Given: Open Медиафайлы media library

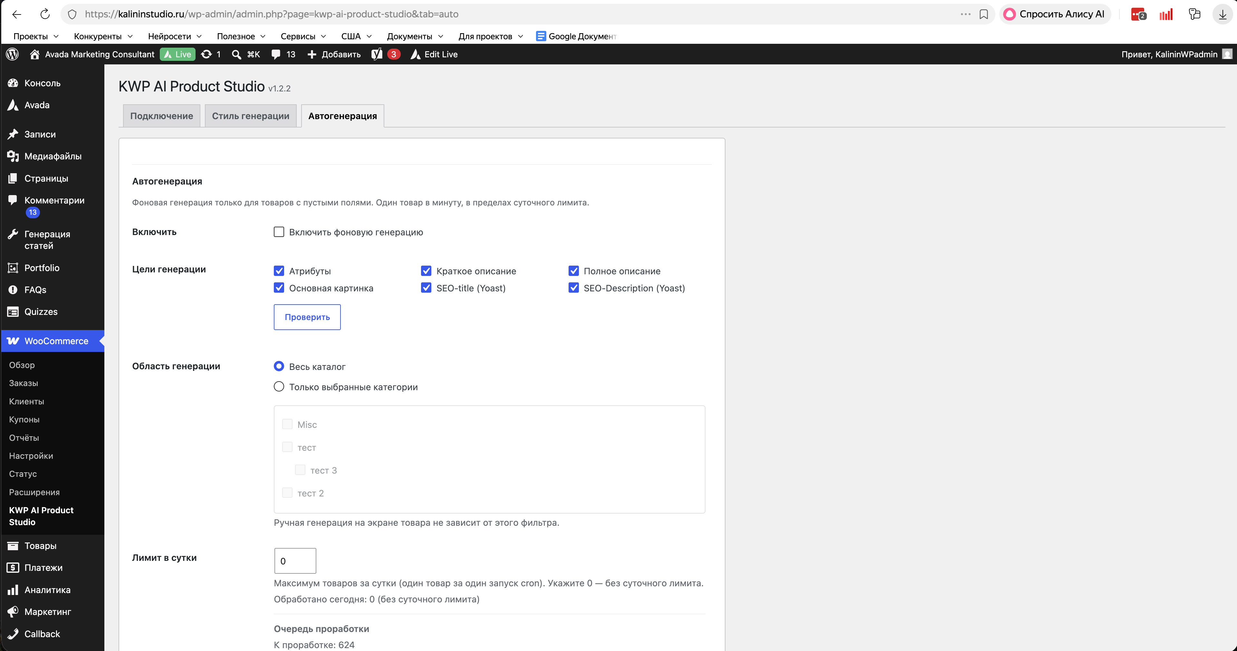Looking at the screenshot, I should 52,156.
